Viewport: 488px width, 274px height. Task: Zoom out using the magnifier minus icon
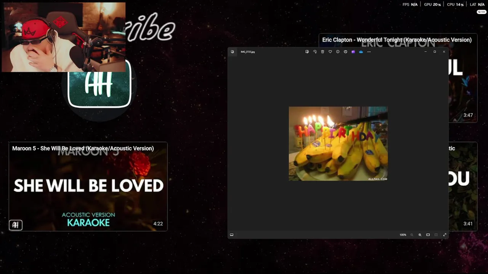coord(412,235)
